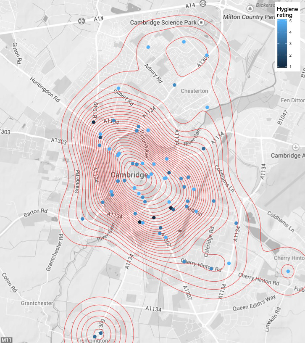Click the 'Trumpington' label

92,340
